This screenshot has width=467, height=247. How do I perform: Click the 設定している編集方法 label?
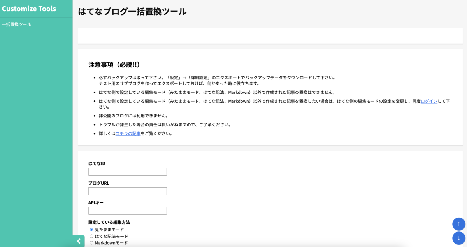click(109, 222)
